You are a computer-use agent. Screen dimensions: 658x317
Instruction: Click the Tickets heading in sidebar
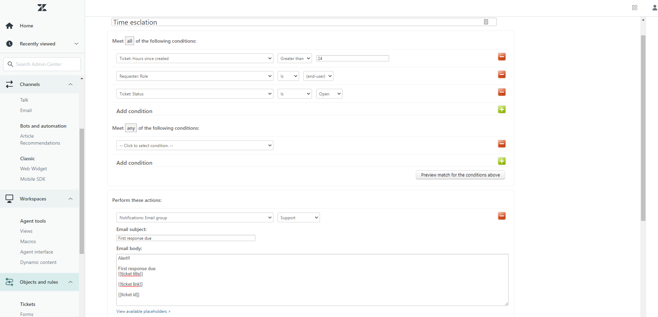(x=28, y=304)
